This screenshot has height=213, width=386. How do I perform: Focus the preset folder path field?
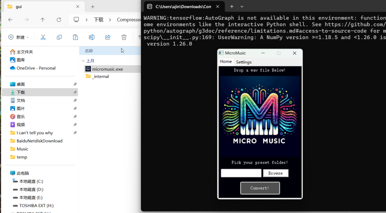[241, 173]
